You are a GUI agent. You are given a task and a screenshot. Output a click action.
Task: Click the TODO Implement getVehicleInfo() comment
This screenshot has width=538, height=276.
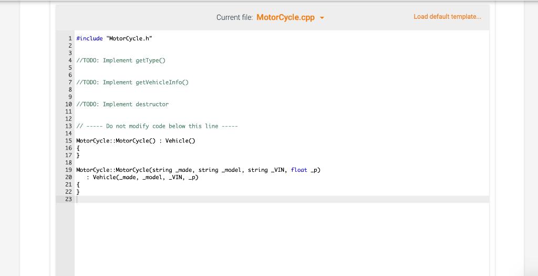tap(132, 82)
